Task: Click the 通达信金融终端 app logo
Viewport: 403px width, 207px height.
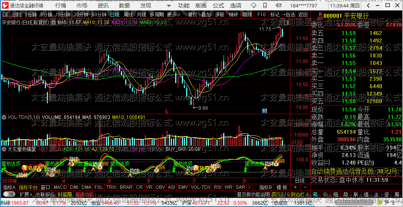Action: [x=6, y=6]
